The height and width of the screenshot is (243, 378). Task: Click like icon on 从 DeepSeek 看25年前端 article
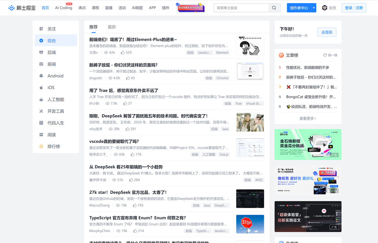pos(131,180)
